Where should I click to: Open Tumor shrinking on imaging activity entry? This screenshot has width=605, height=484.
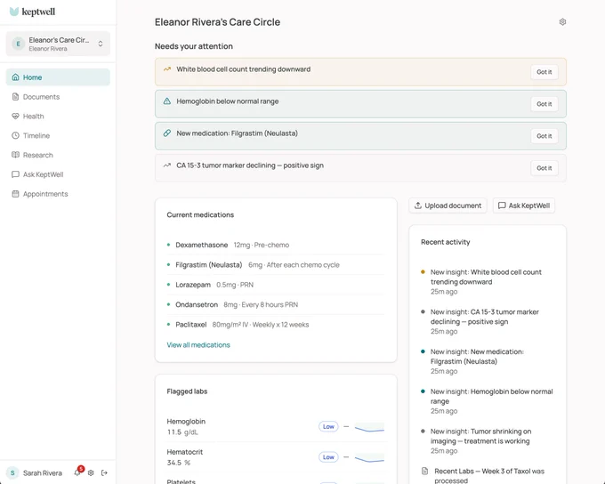pyautogui.click(x=487, y=440)
